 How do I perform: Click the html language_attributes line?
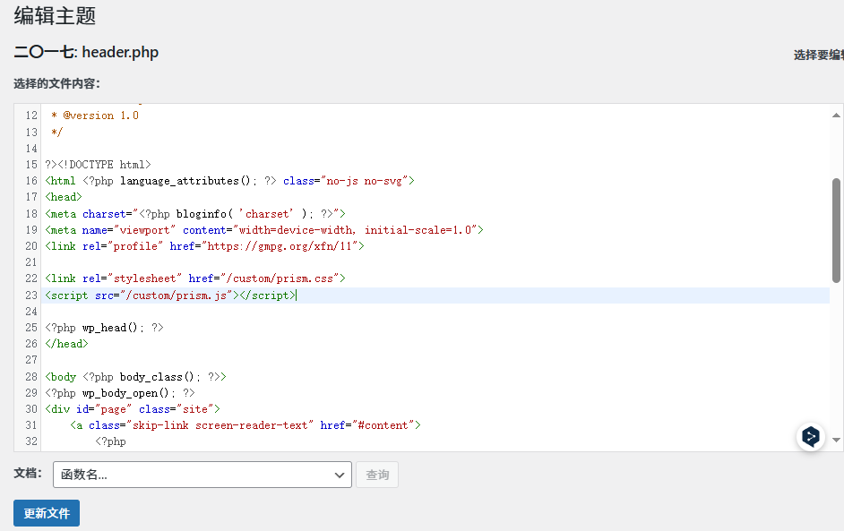click(x=229, y=181)
